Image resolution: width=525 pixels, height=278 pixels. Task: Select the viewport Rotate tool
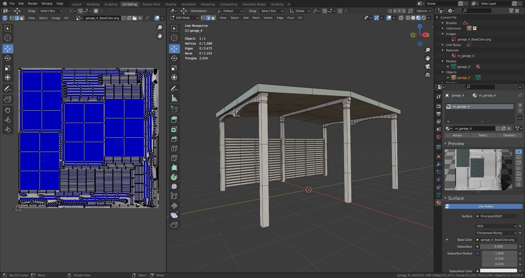coord(174,58)
